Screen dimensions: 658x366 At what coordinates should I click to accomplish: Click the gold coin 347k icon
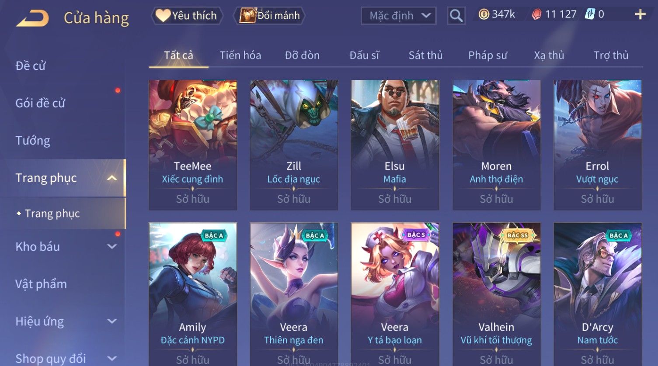pyautogui.click(x=484, y=14)
